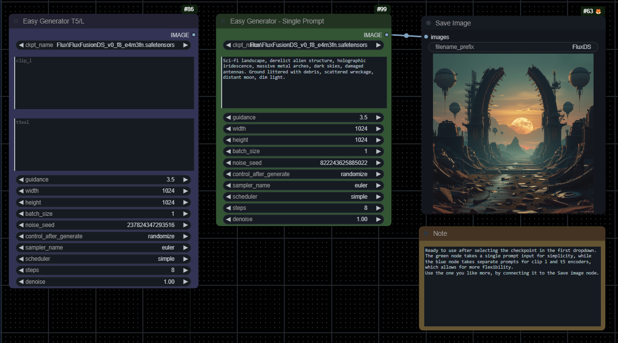This screenshot has width=618, height=343.
Task: Click the IMAGE output port on Single Prompt node
Action: 387,35
